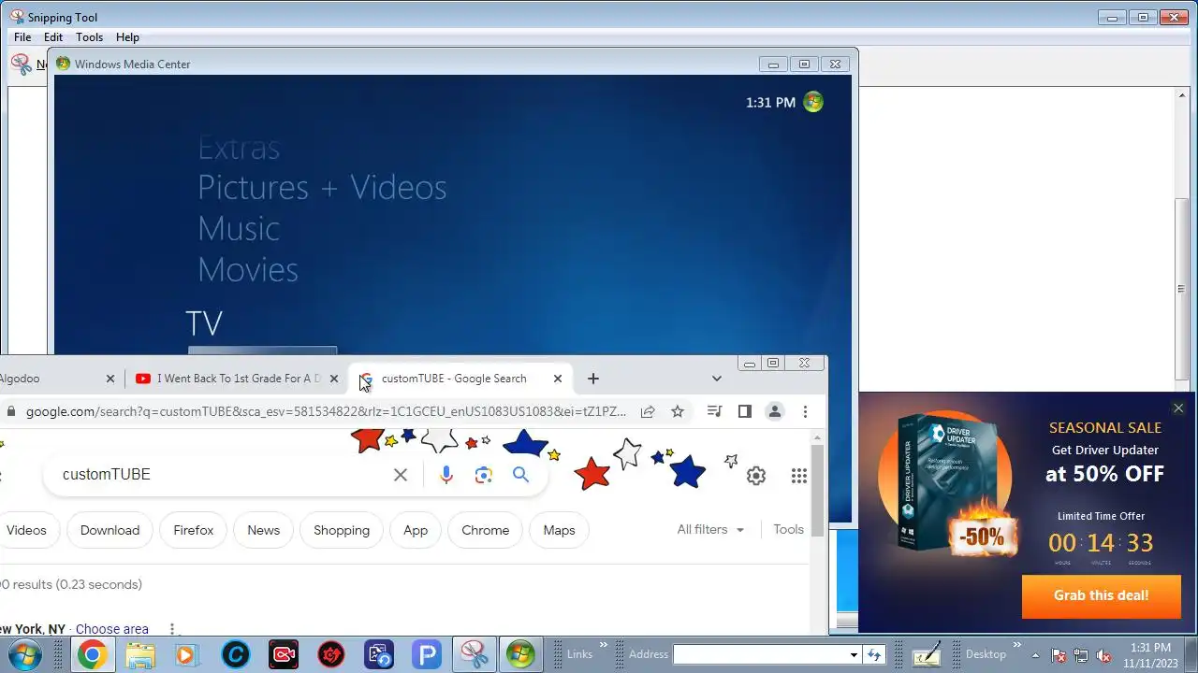Share this page from the address bar
The height and width of the screenshot is (673, 1198).
pyautogui.click(x=647, y=411)
